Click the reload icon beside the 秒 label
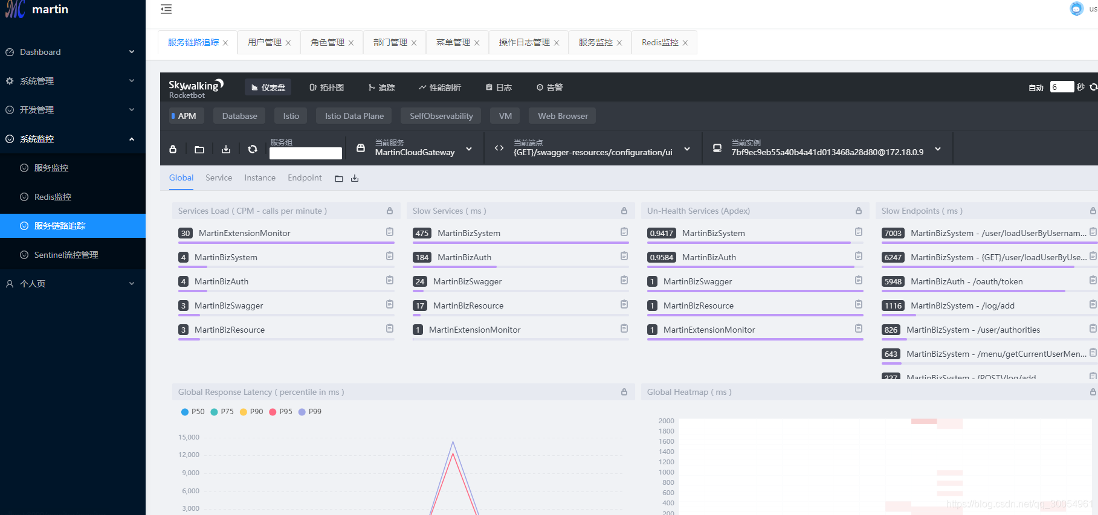The height and width of the screenshot is (515, 1098). (1093, 87)
